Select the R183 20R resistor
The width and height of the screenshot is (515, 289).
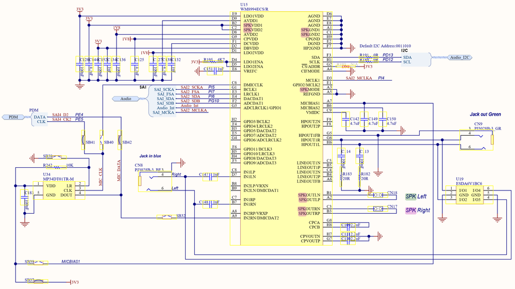click(x=341, y=176)
